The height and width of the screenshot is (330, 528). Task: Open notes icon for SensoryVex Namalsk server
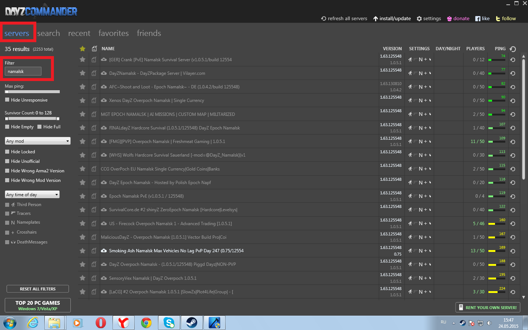pos(94,278)
